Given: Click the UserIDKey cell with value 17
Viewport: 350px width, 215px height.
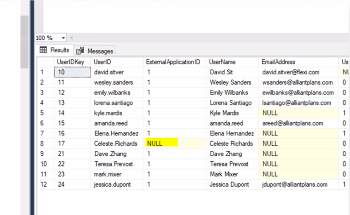Looking at the screenshot, I should (72, 143).
